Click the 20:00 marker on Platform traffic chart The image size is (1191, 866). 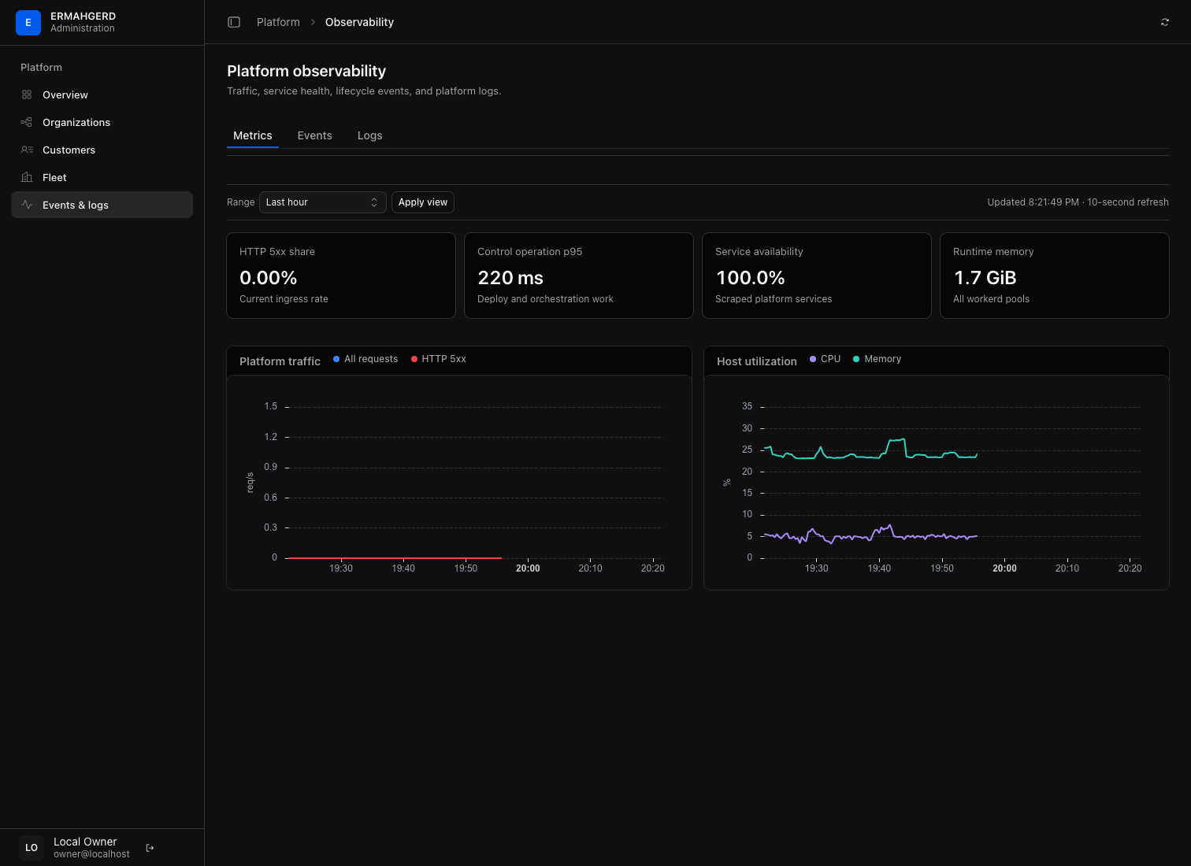point(528,568)
